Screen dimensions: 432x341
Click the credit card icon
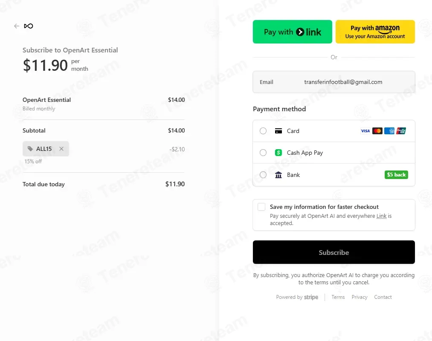278,131
